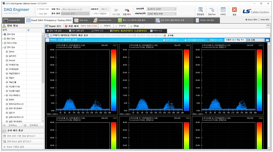This screenshot has width=273, height=152.
Task: Expand the 통신 정보 tree node
Action: tap(3, 39)
